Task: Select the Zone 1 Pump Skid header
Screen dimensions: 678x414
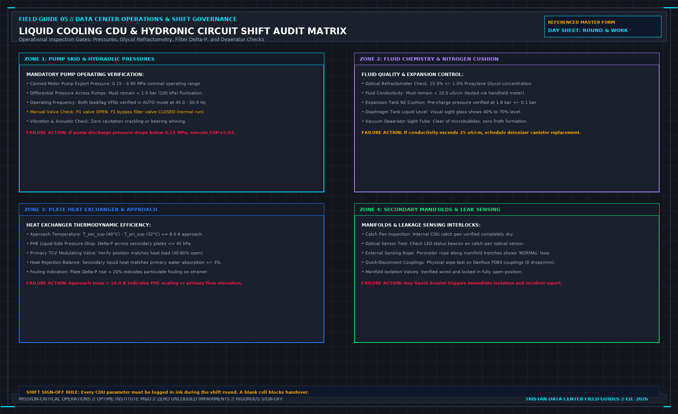Action: click(171, 59)
